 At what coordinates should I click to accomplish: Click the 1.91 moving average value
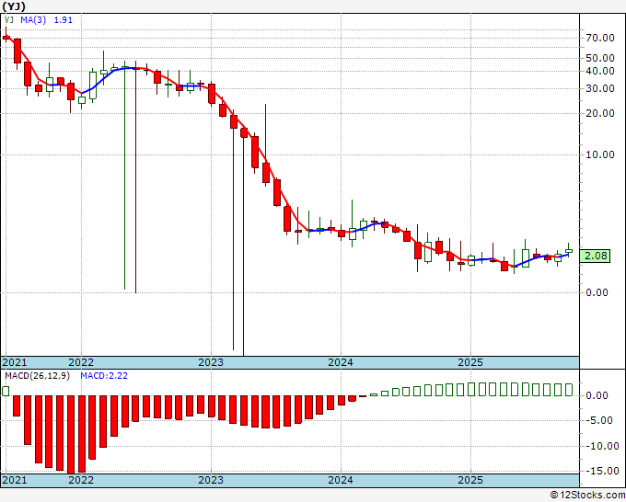pos(64,20)
